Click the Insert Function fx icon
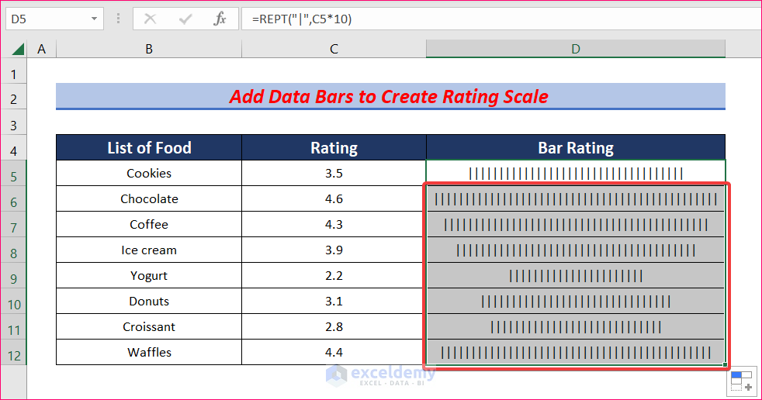This screenshot has height=400, width=762. (x=220, y=19)
